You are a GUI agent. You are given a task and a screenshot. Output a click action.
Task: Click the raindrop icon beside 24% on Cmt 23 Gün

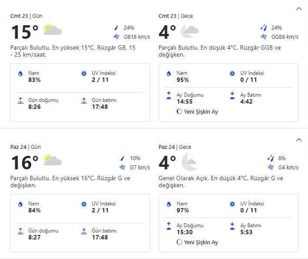(x=117, y=28)
